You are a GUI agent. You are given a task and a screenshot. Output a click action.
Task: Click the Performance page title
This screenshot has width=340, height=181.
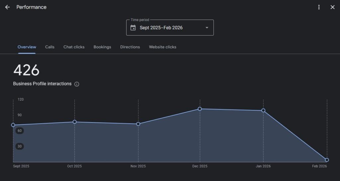coord(32,7)
